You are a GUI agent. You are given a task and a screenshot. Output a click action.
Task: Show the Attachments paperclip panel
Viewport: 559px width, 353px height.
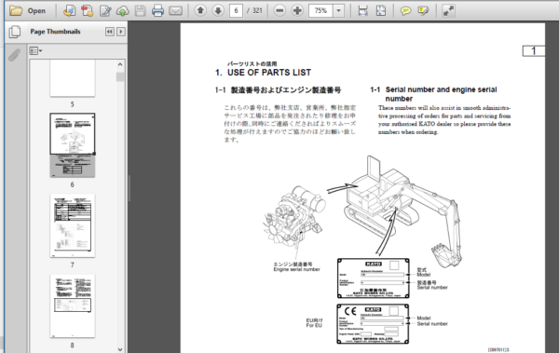click(14, 55)
